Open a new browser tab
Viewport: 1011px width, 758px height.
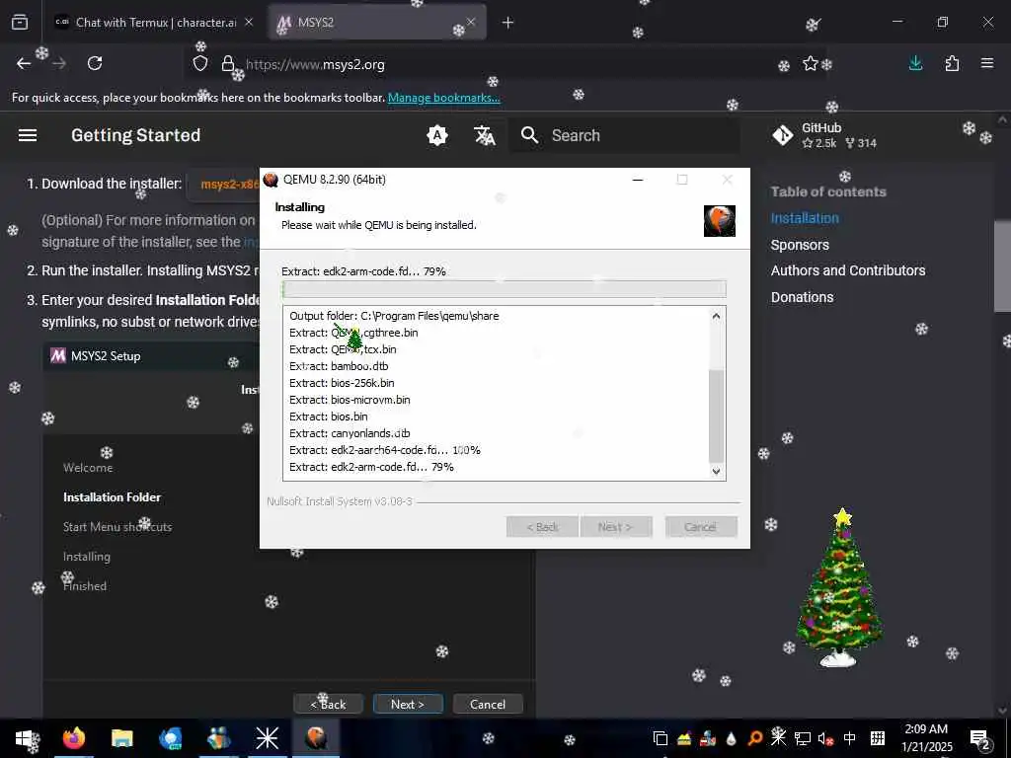(508, 23)
